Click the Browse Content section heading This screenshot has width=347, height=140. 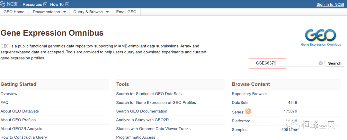click(x=251, y=84)
